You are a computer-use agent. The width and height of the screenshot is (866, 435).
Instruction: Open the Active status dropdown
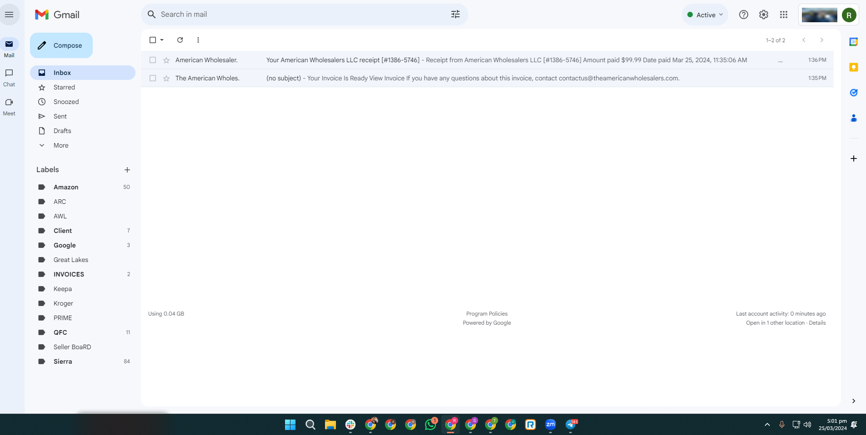[705, 15]
